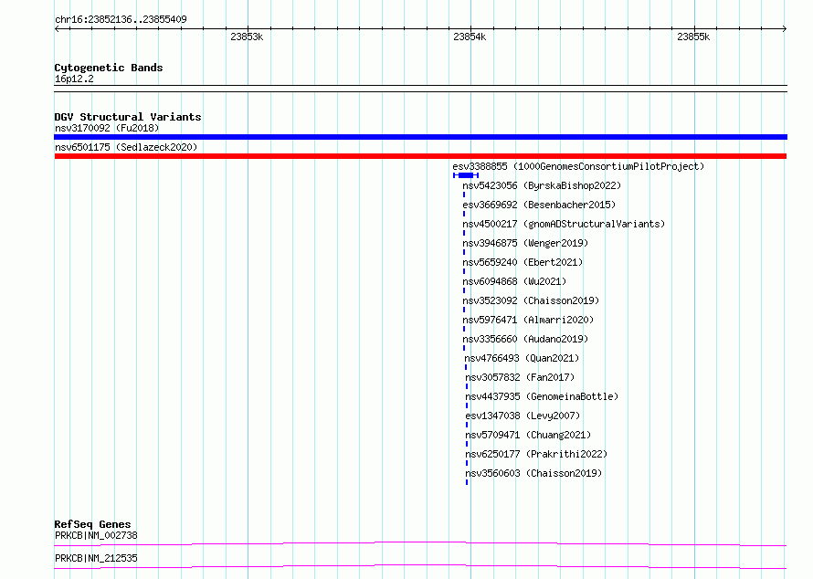Click the 23854k ruler tick label

click(470, 37)
